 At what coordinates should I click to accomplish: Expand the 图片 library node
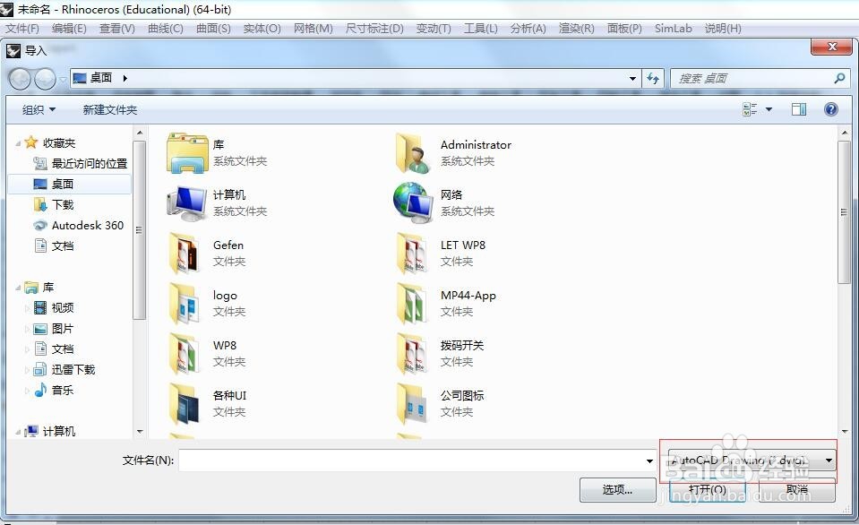(27, 329)
